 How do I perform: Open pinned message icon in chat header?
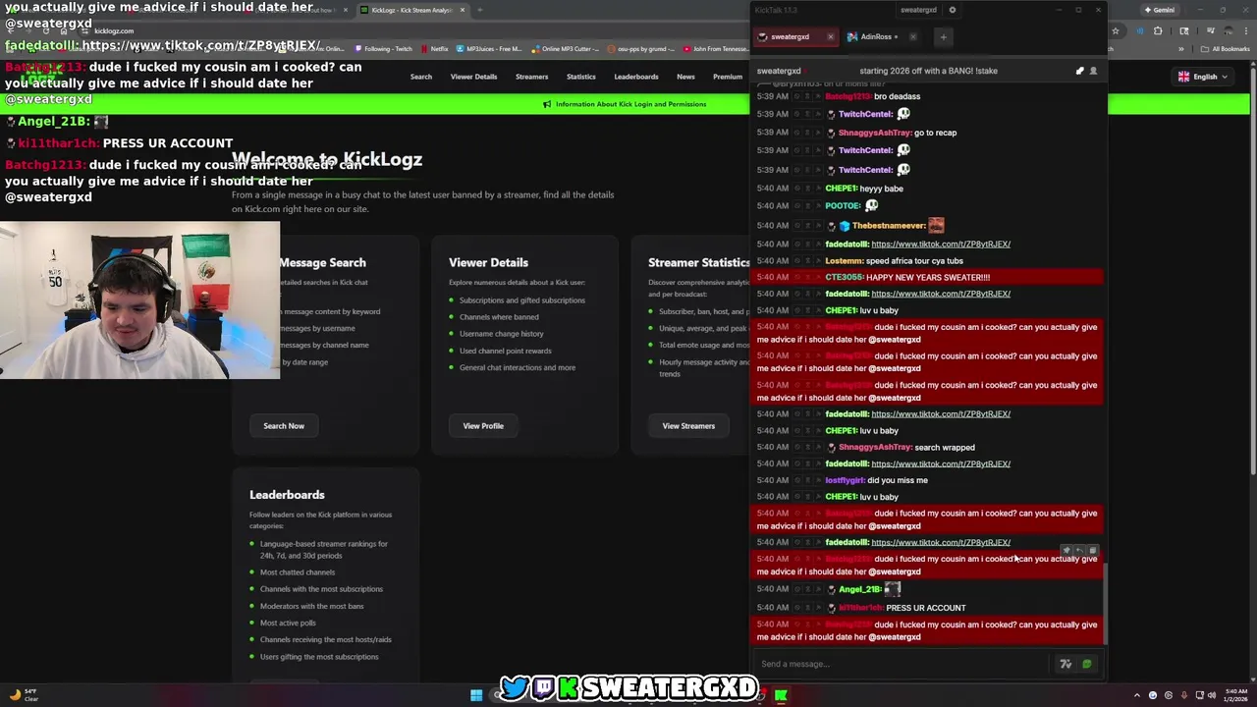coord(1079,71)
